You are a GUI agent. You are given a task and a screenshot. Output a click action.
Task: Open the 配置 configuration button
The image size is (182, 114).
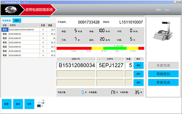pyautogui.click(x=7, y=104)
